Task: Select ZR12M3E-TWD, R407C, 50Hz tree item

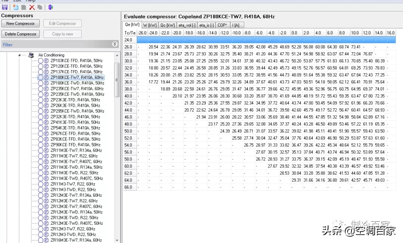Action: [76, 224]
